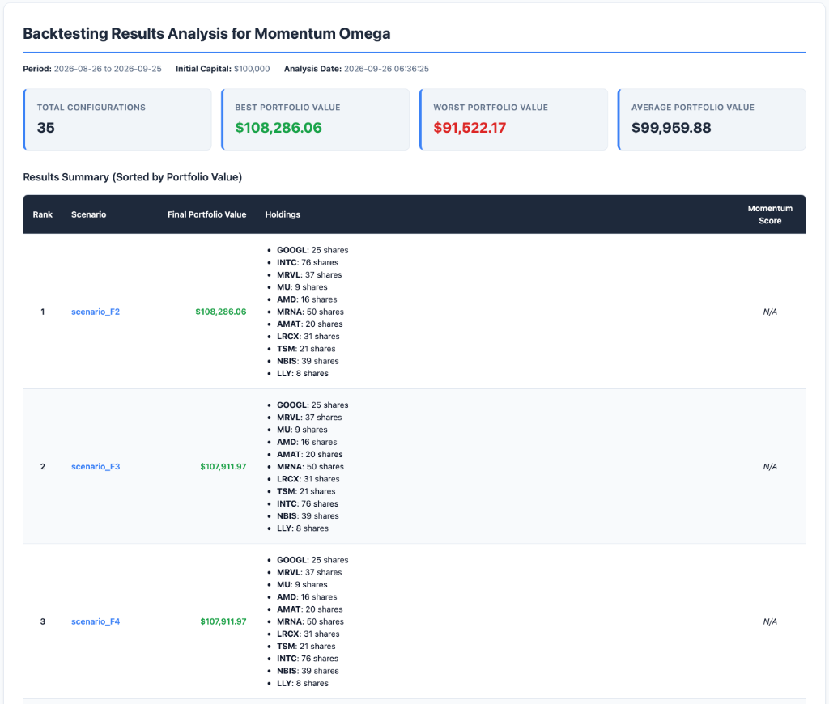
Task: Click LLY: 8 shares in scenario_F3 row
Action: [x=303, y=528]
